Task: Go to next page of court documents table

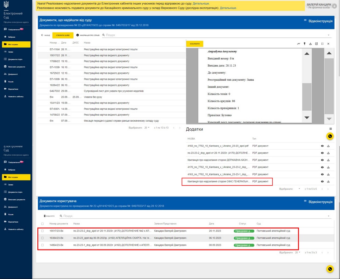Action: [x=180, y=128]
